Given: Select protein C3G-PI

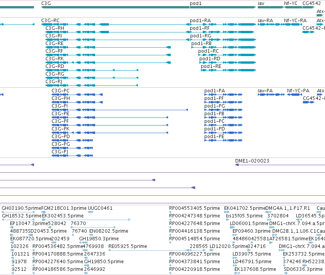Looking at the screenshot, I should (x=60, y=106).
